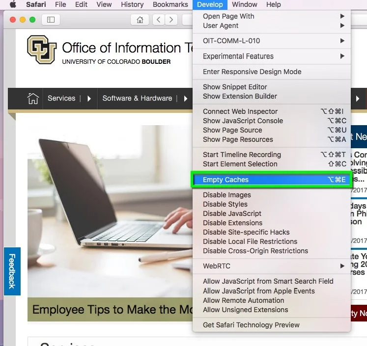Toggle Disable Site-specific Hacks
Viewport: 367px width, 346px height.
272,232
